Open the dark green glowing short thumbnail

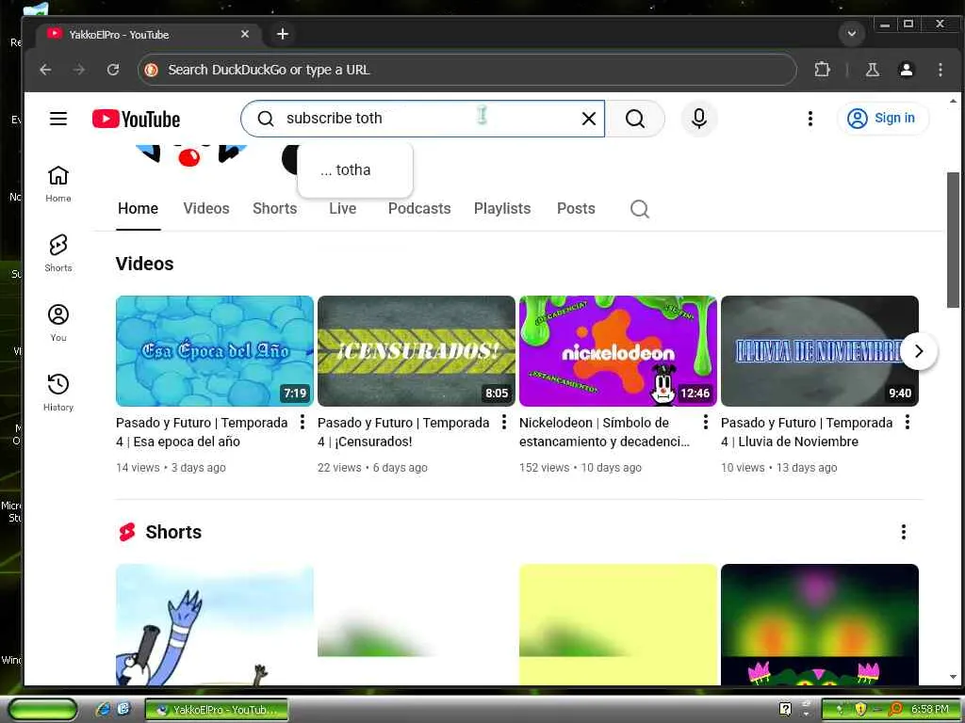(819, 625)
